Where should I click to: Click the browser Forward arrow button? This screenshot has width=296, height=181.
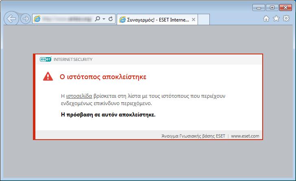click(x=26, y=19)
